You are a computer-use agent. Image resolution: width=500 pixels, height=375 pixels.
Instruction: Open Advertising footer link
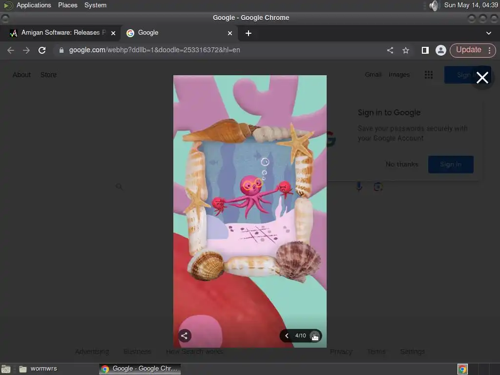pos(92,352)
